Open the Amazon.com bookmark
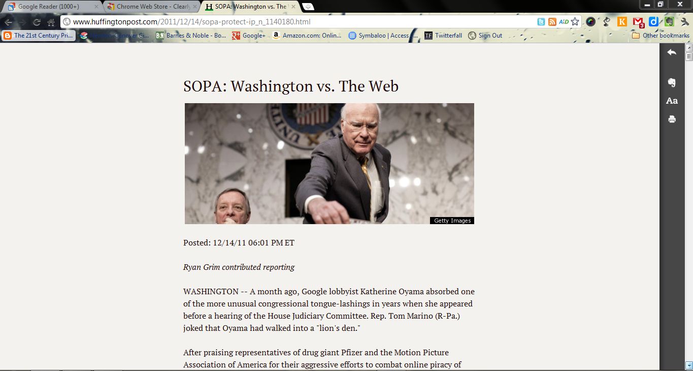 [307, 36]
